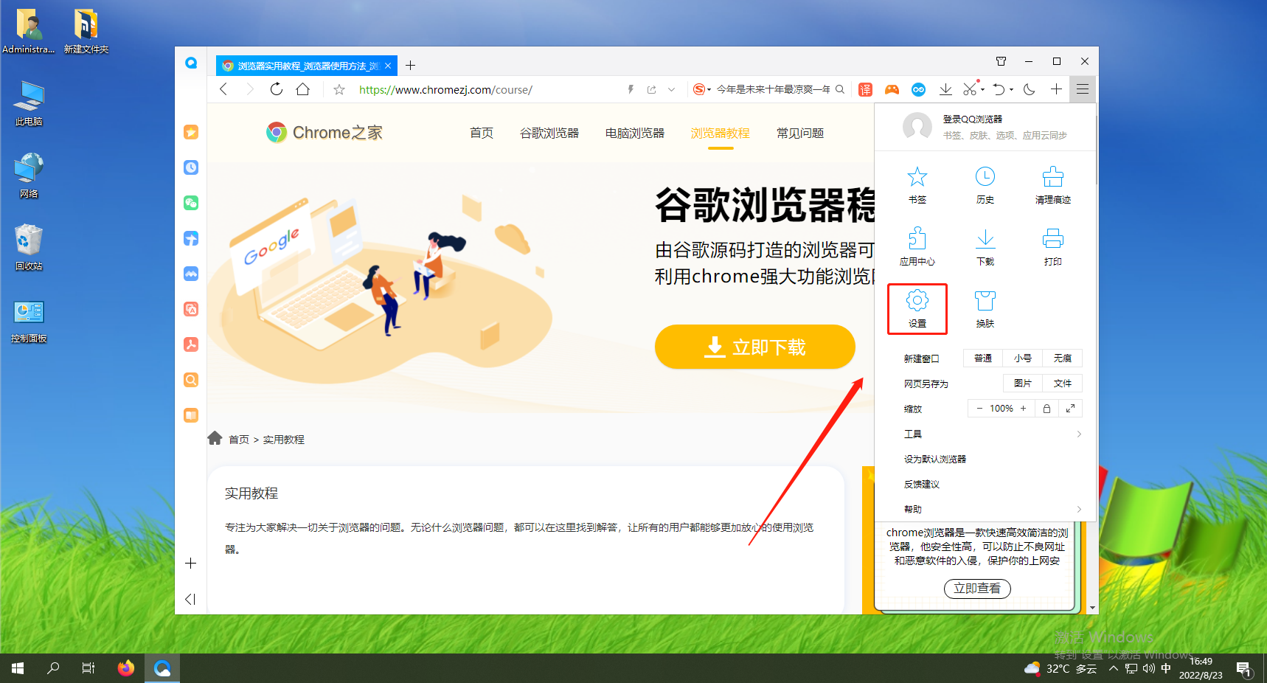Select 无痕 incognito window option
The width and height of the screenshot is (1267, 683).
click(1062, 358)
